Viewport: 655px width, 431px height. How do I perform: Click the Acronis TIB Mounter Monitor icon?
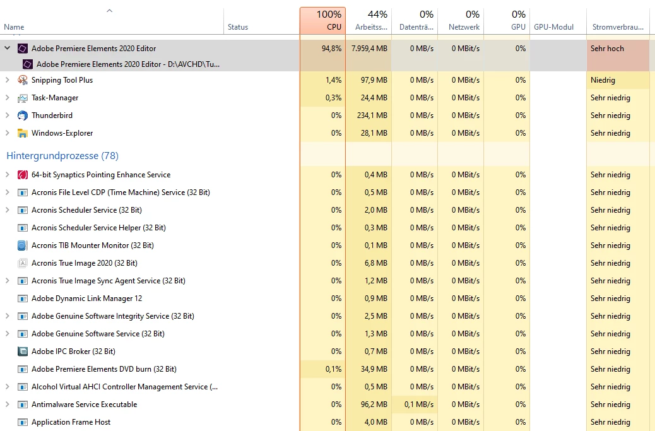coord(23,245)
